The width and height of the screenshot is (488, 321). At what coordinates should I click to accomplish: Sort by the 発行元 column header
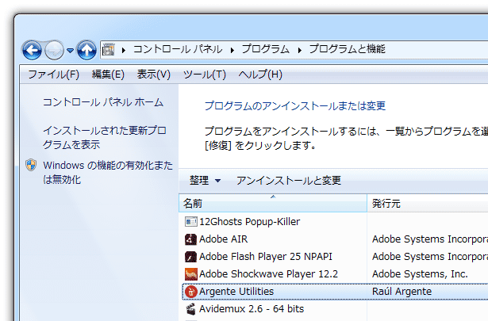428,203
